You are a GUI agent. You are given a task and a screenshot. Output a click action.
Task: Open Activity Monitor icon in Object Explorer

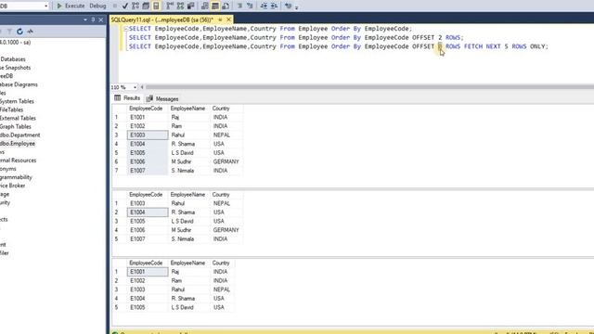[x=30, y=32]
